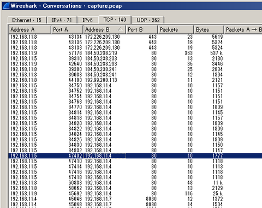Toggle sort arrow on Address B header
Viewport: 262px width, 208px height.
(120, 29)
